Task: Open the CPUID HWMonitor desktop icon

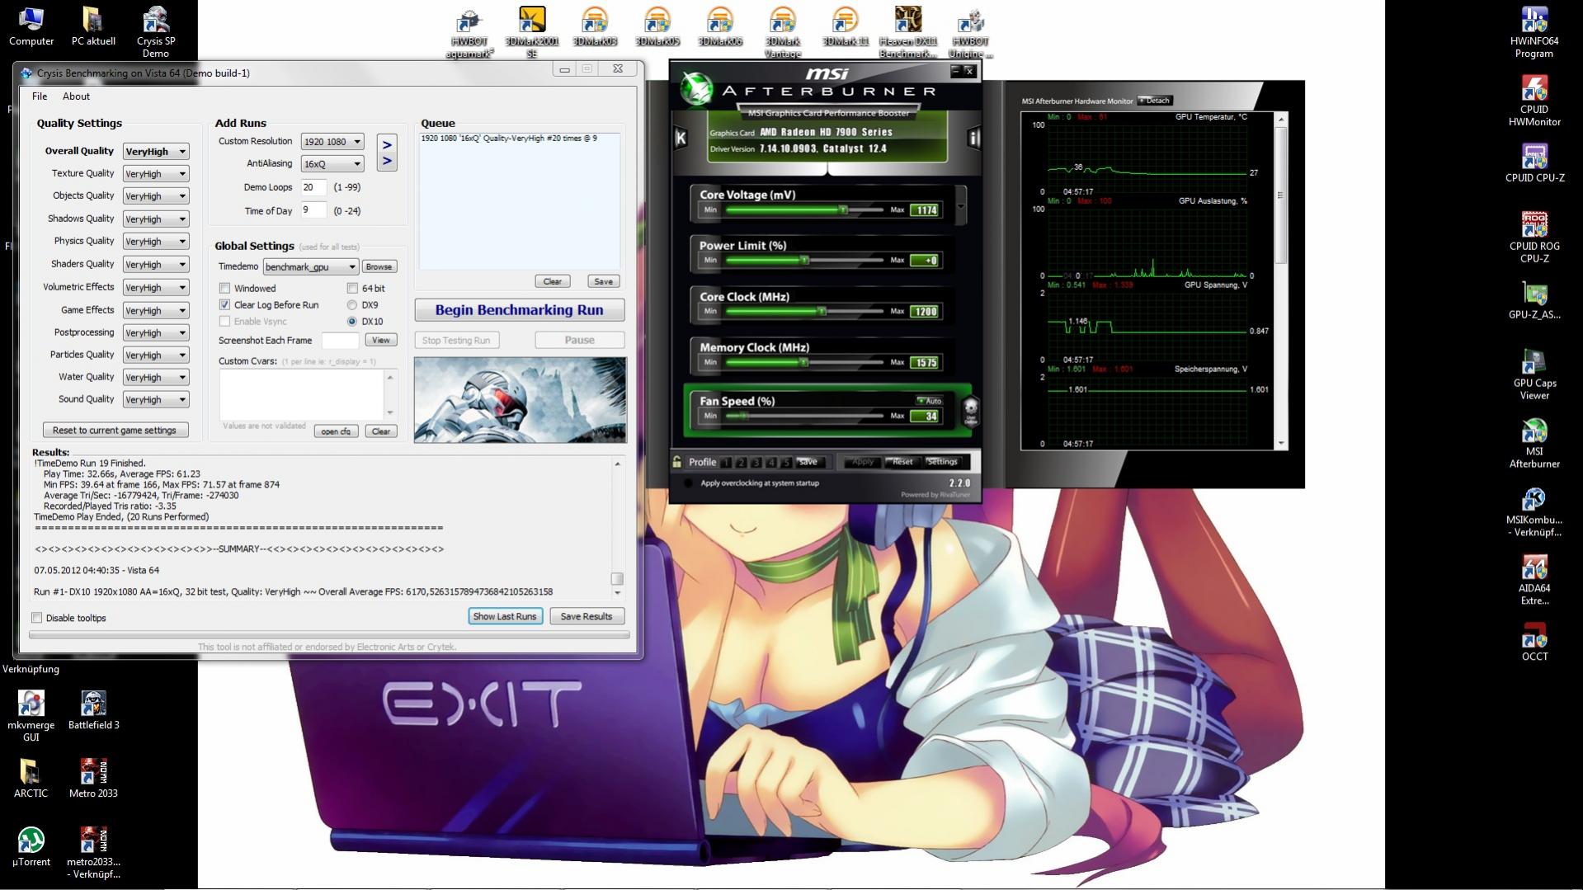Action: [x=1534, y=101]
